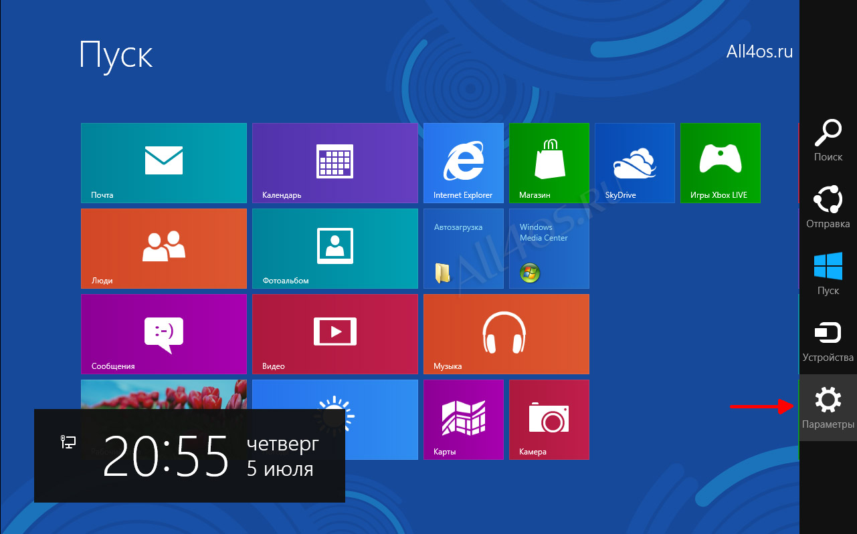This screenshot has width=857, height=534.
Task: Open the Музыка headphones tile
Action: pos(506,334)
